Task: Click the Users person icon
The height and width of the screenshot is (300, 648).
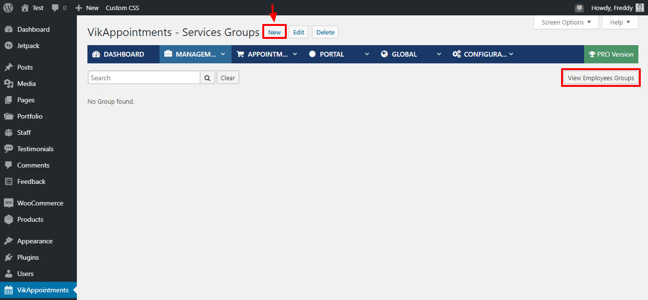Action: (9, 274)
